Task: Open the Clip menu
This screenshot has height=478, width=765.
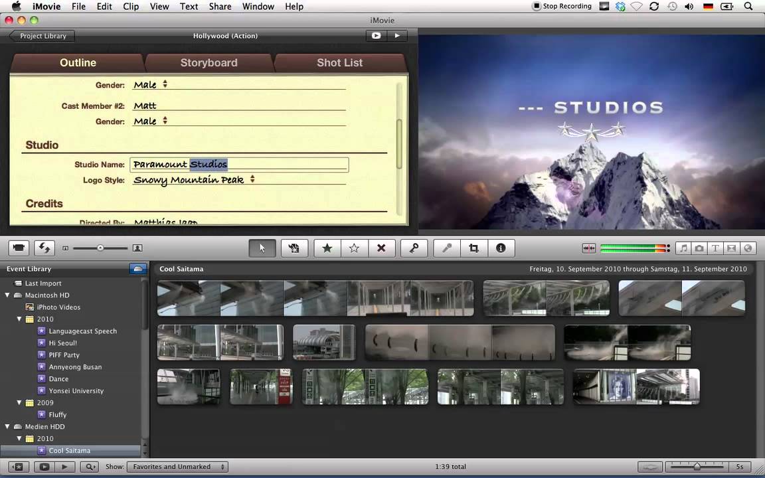Action: pyautogui.click(x=131, y=7)
